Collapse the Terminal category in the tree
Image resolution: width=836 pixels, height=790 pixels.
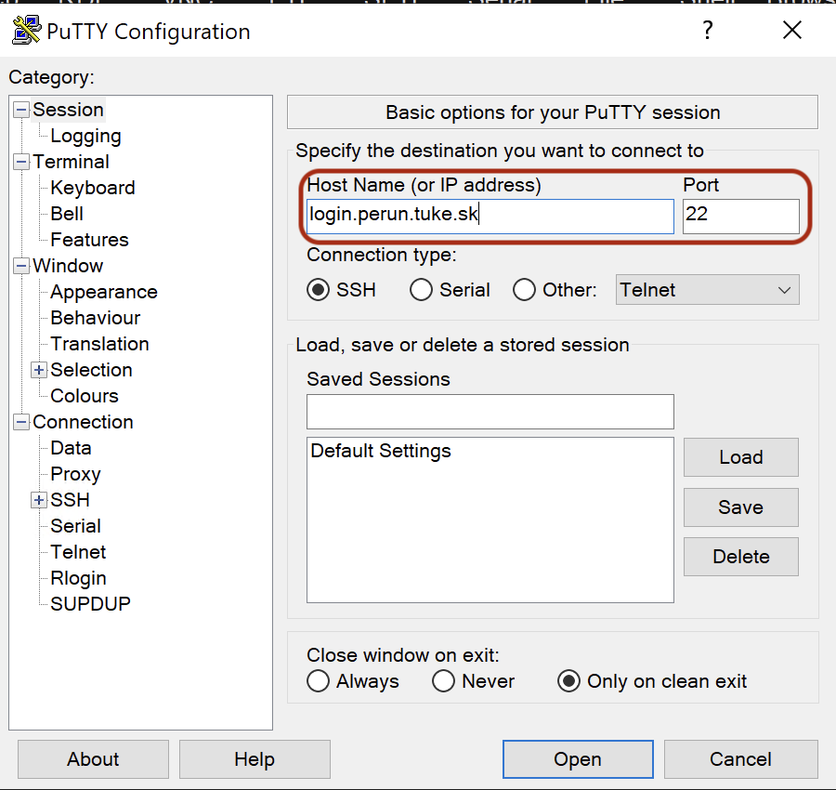[20, 161]
